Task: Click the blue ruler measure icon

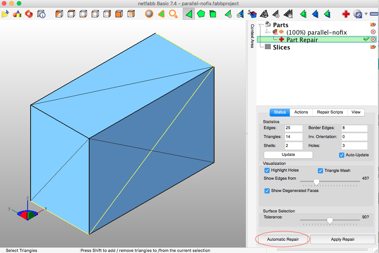Action: point(374,14)
